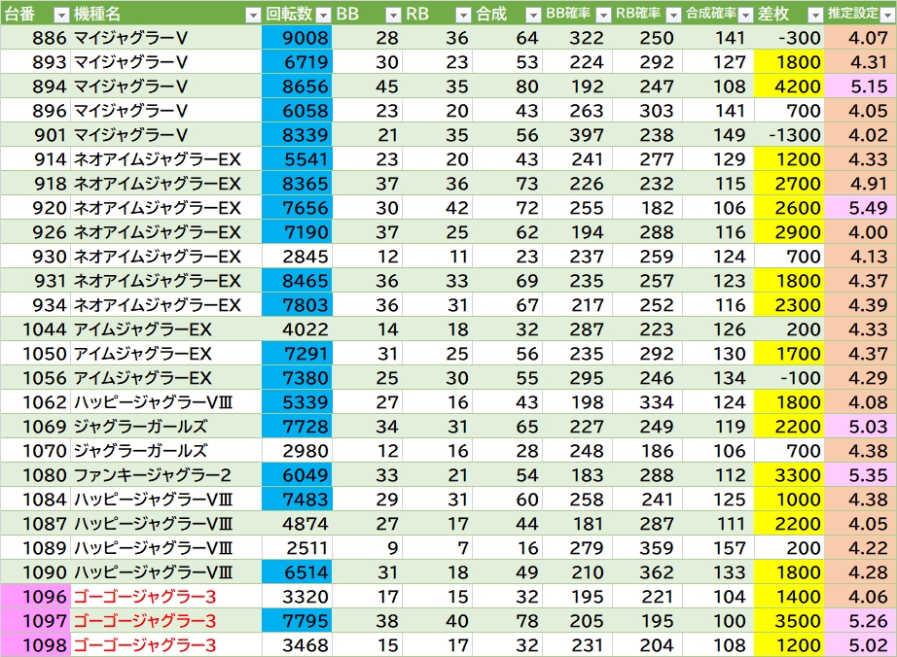Select the blue 回転数 cell showing 9008
This screenshot has height=657, width=897.
click(x=297, y=38)
